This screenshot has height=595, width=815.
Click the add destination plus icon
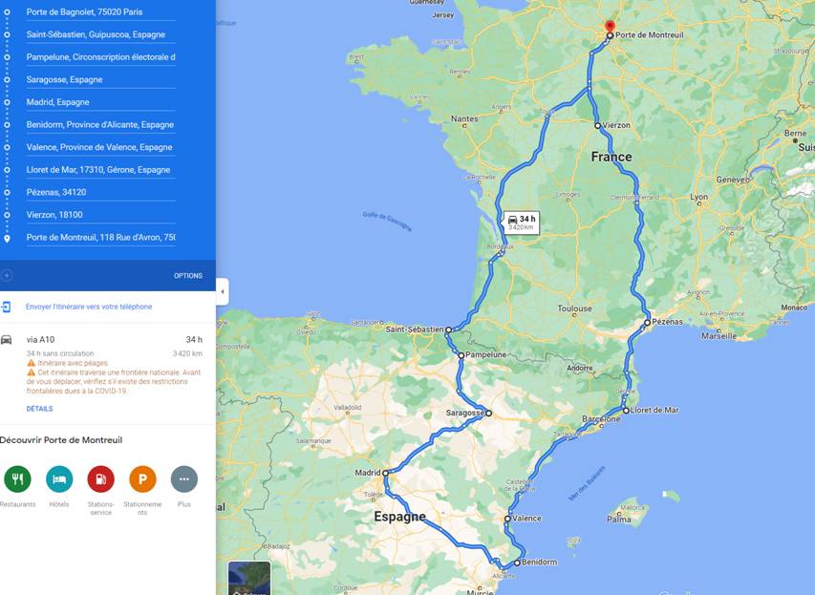pos(7,275)
